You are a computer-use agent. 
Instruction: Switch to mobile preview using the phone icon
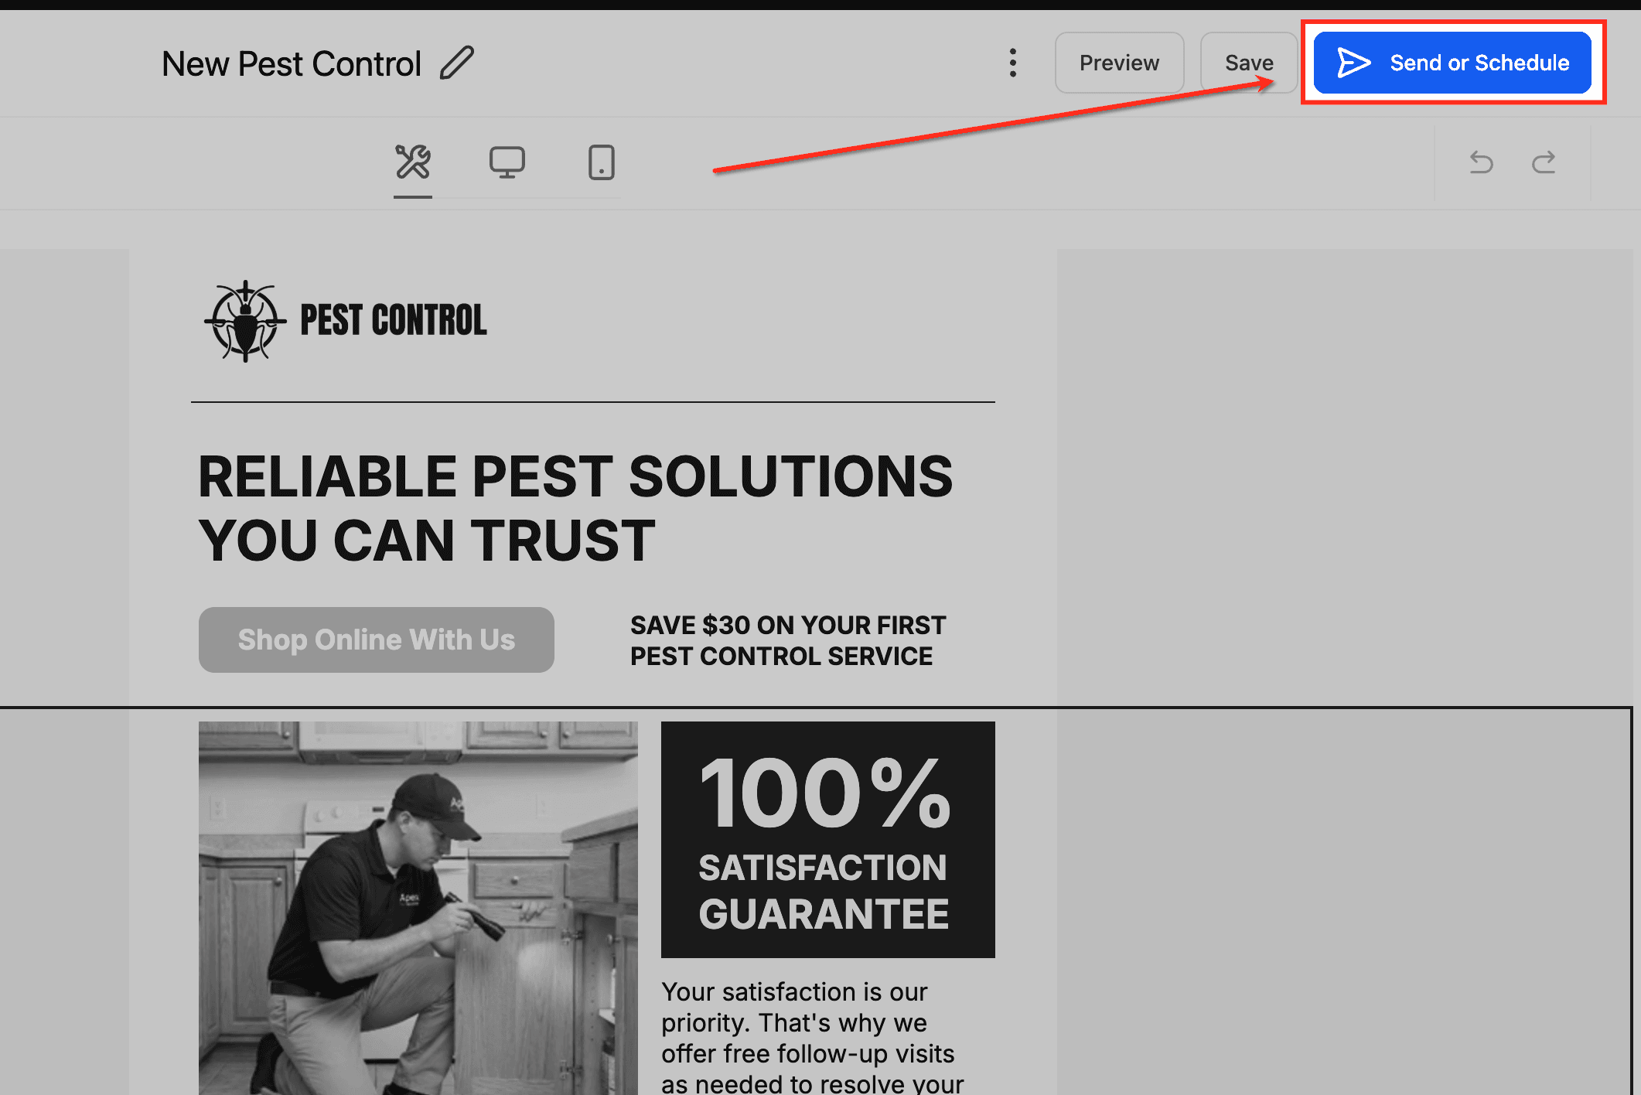click(601, 162)
